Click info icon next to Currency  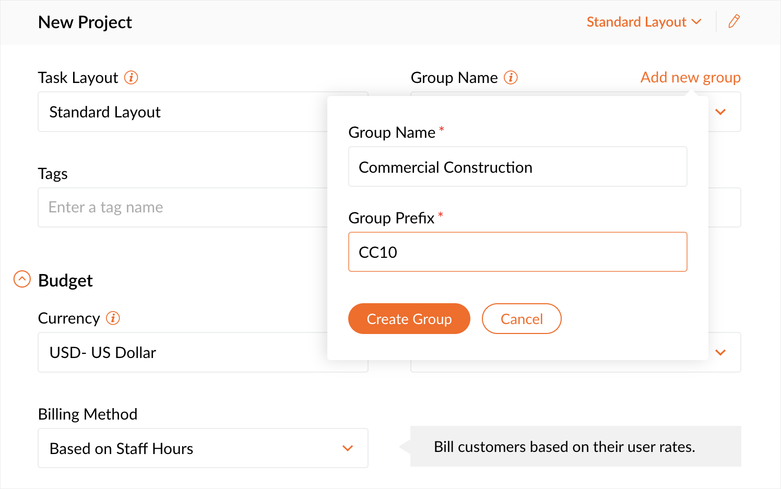point(113,318)
